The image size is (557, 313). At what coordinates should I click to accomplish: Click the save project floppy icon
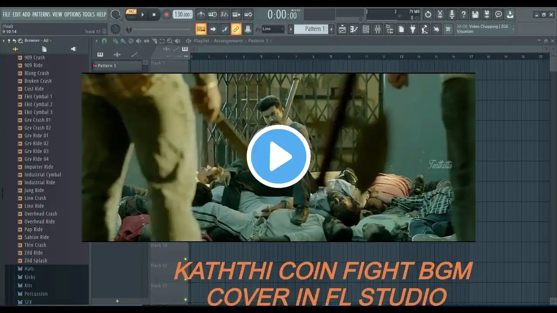pos(475,14)
